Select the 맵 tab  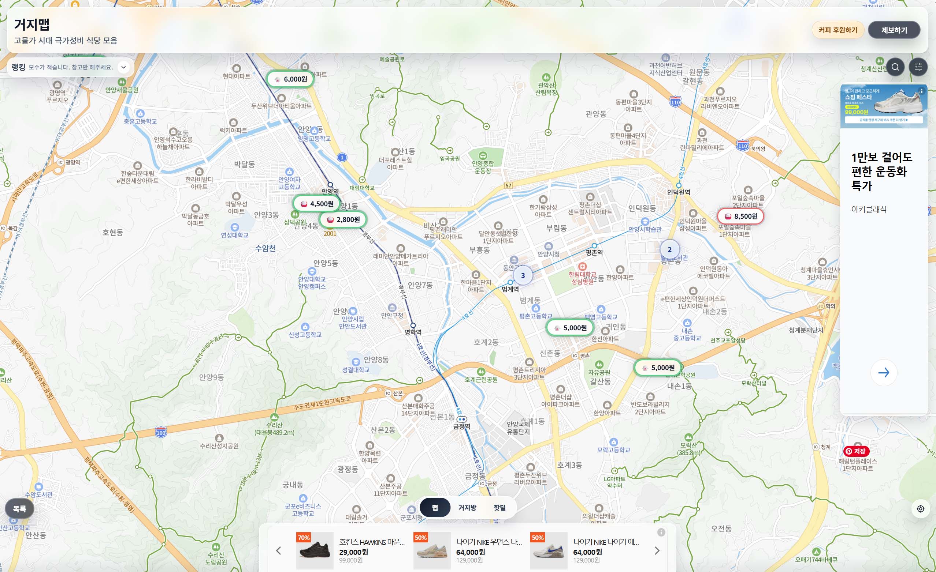click(435, 508)
